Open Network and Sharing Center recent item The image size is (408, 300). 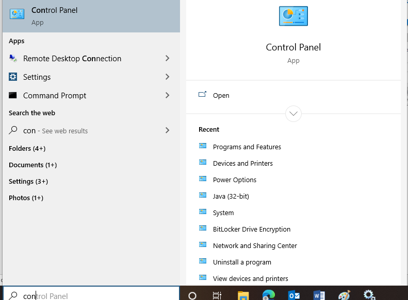[x=255, y=246]
